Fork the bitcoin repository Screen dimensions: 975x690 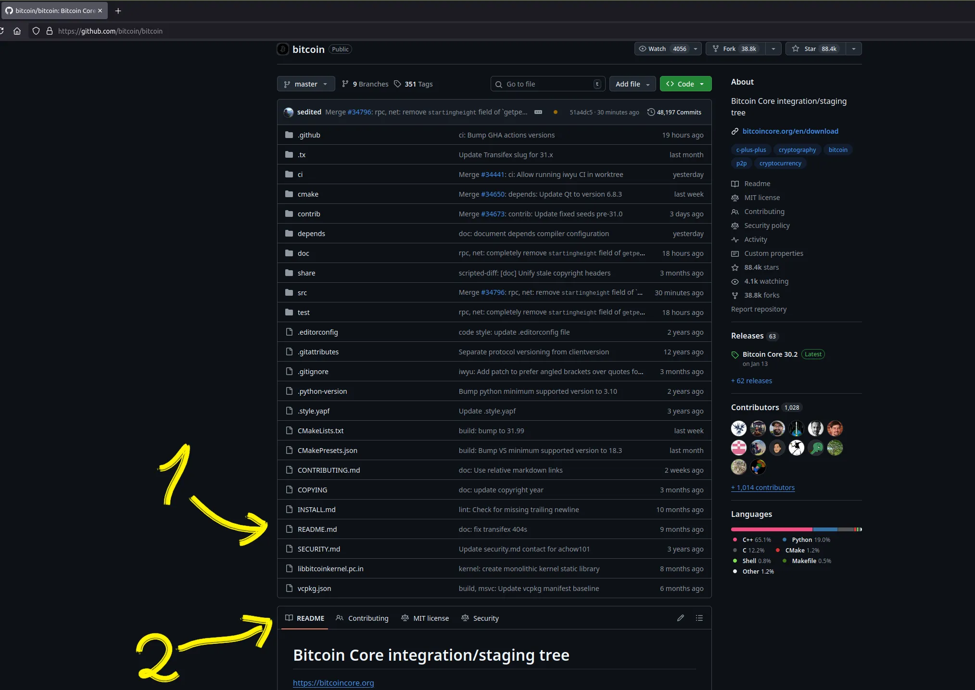point(736,49)
